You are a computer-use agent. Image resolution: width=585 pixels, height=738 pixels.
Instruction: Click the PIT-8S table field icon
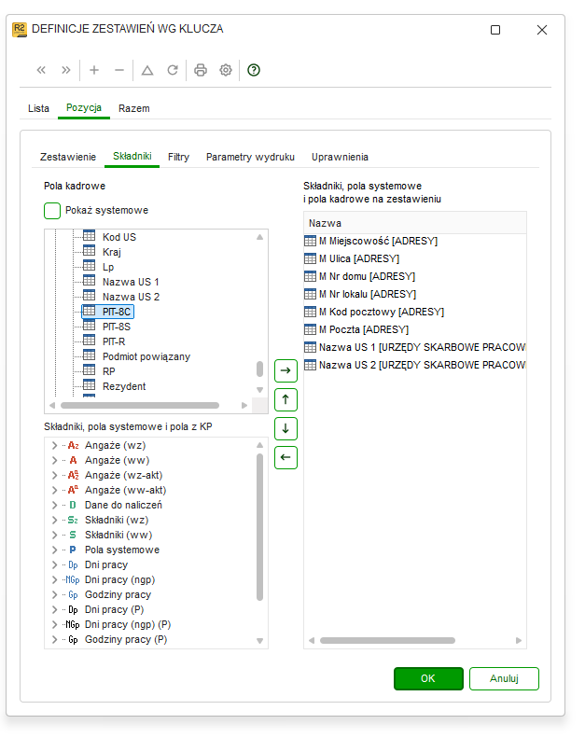(89, 326)
